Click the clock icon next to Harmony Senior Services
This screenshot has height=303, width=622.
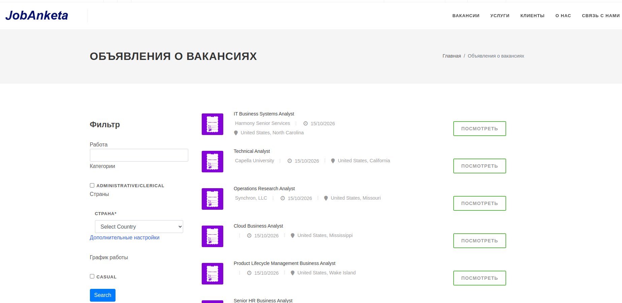(305, 124)
